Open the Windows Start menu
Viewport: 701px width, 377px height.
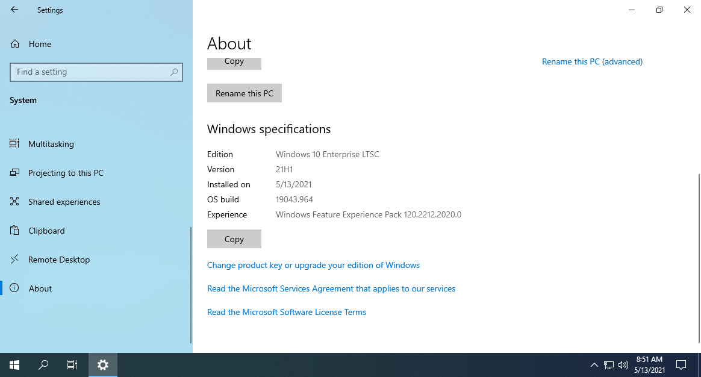pos(14,365)
